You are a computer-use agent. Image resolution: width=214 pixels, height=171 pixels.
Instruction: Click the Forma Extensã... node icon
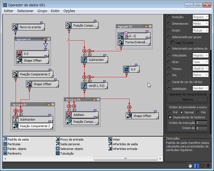click(121, 42)
